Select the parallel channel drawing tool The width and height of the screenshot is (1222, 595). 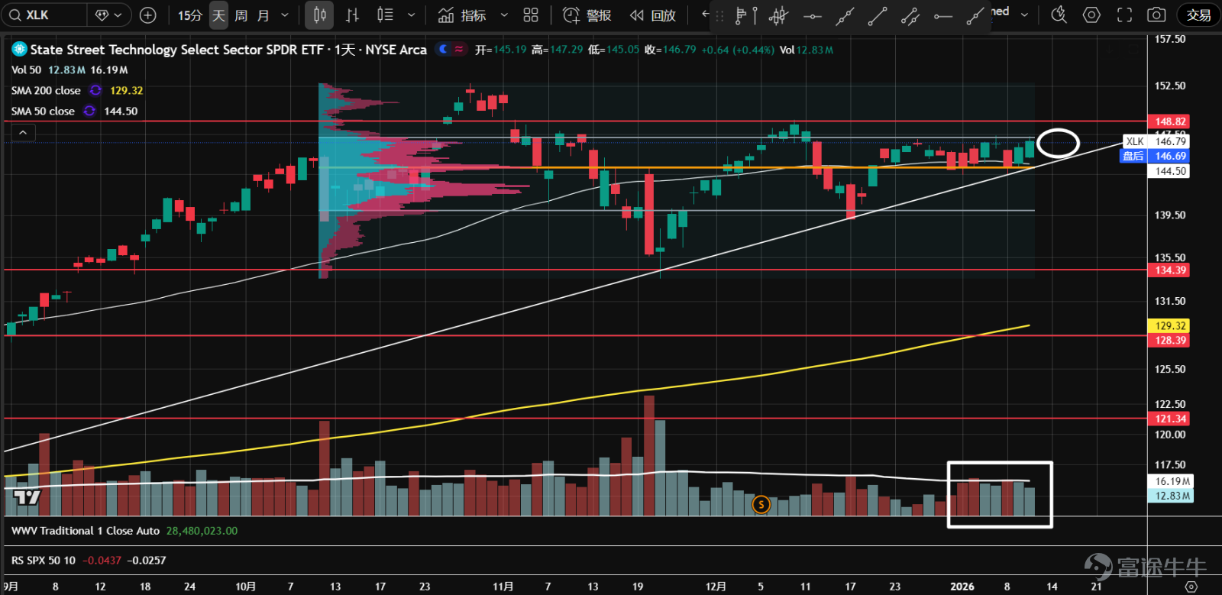(x=910, y=16)
